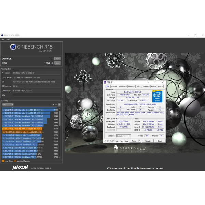Switch to the Memory tab in CPU-Z
This screenshot has height=205, width=205.
132,87
